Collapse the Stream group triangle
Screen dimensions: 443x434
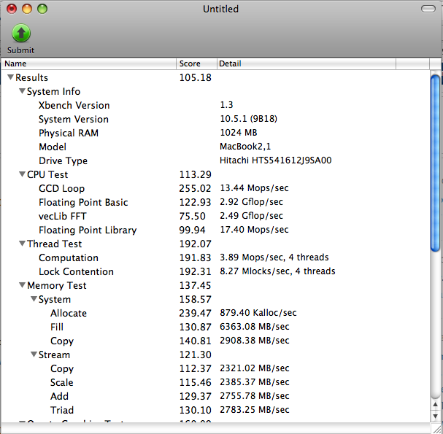34,354
